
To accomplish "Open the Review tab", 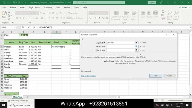I will (67, 7).
